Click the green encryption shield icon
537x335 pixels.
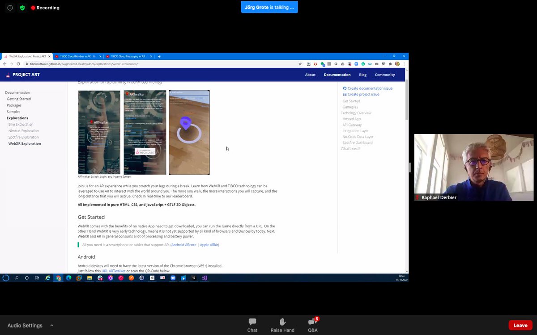(22, 8)
